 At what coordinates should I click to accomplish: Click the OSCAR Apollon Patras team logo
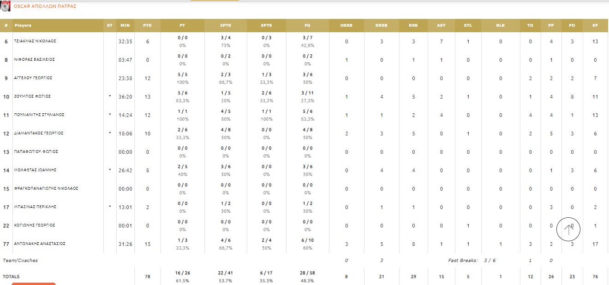(6, 6)
